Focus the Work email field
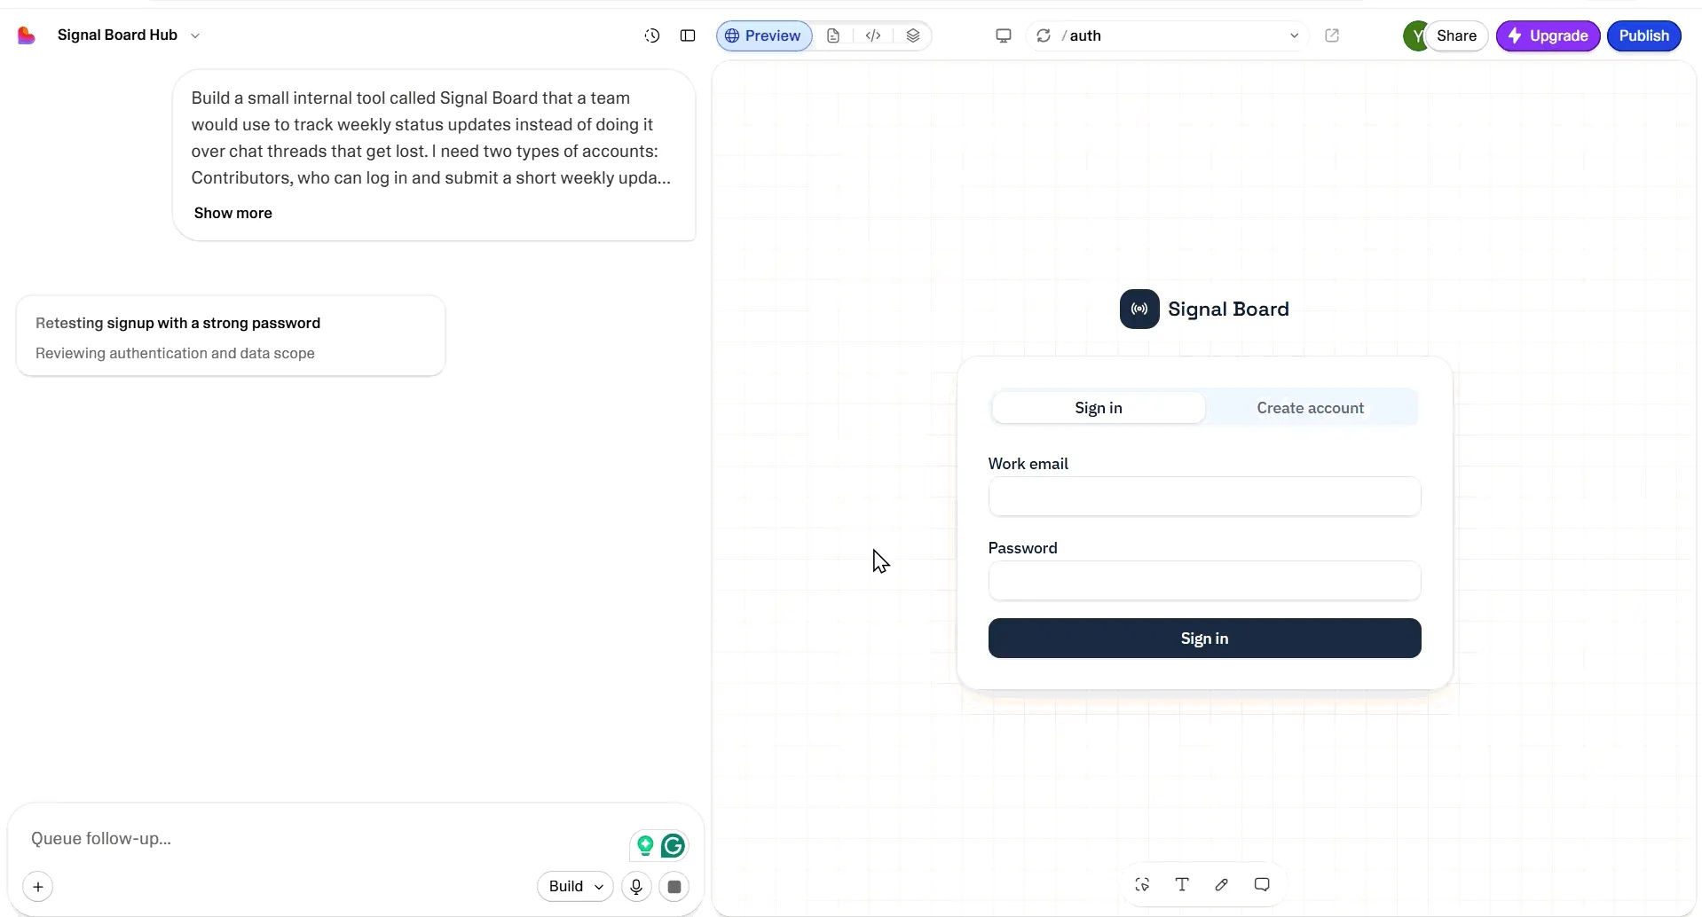This screenshot has height=917, width=1702. click(1204, 497)
